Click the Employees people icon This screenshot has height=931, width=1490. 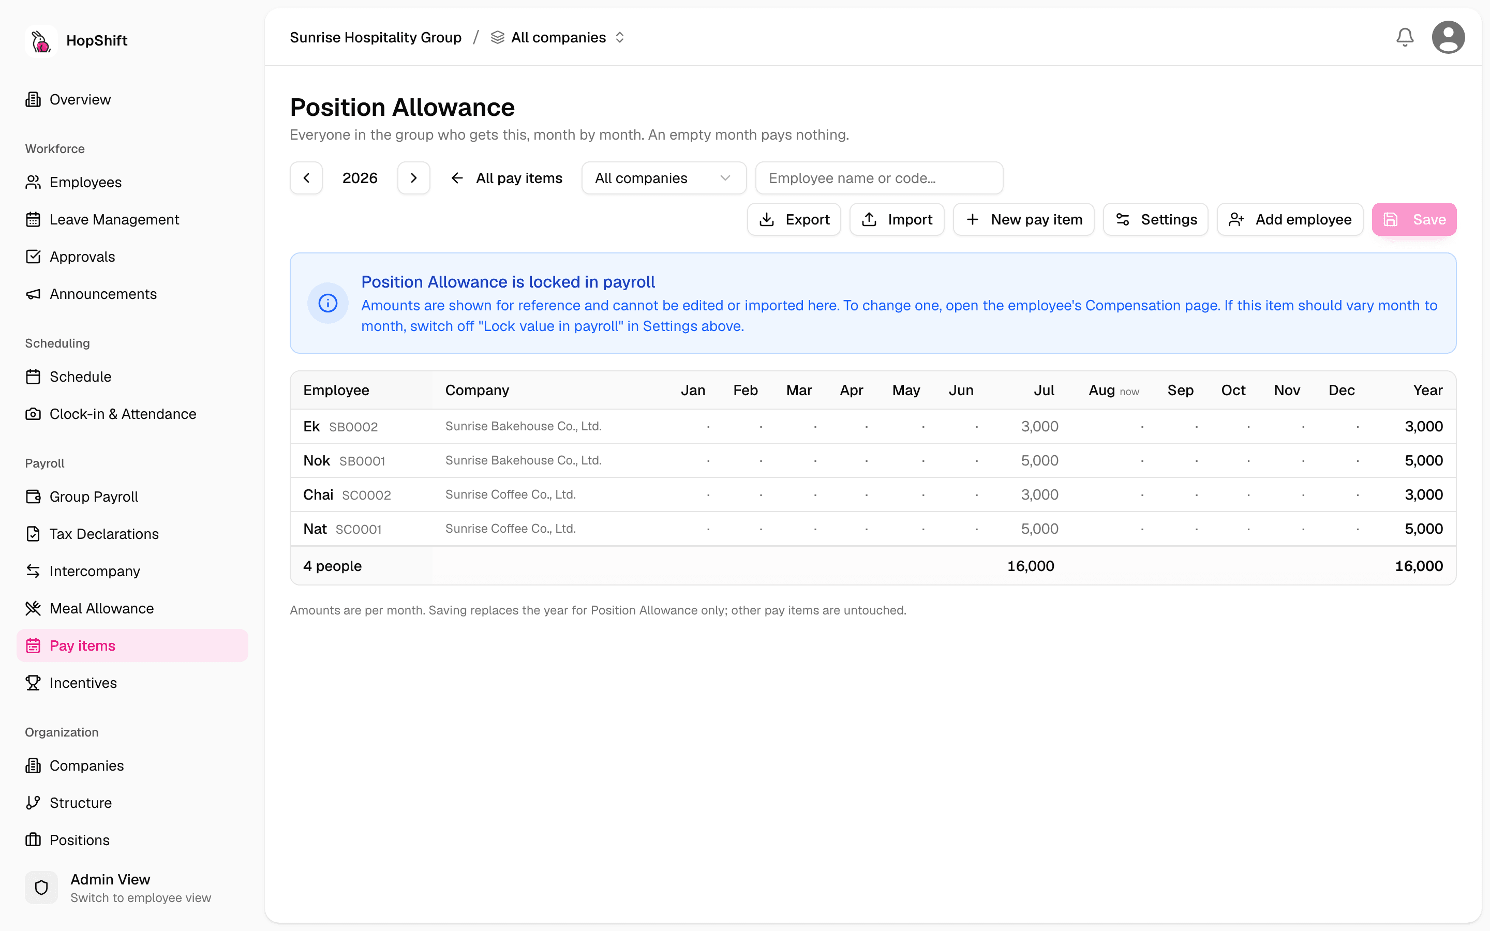pos(33,182)
